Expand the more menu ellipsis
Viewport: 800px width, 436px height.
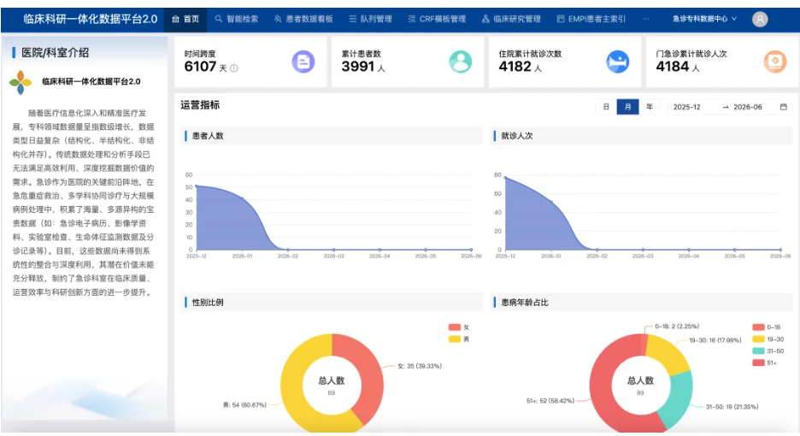[645, 19]
